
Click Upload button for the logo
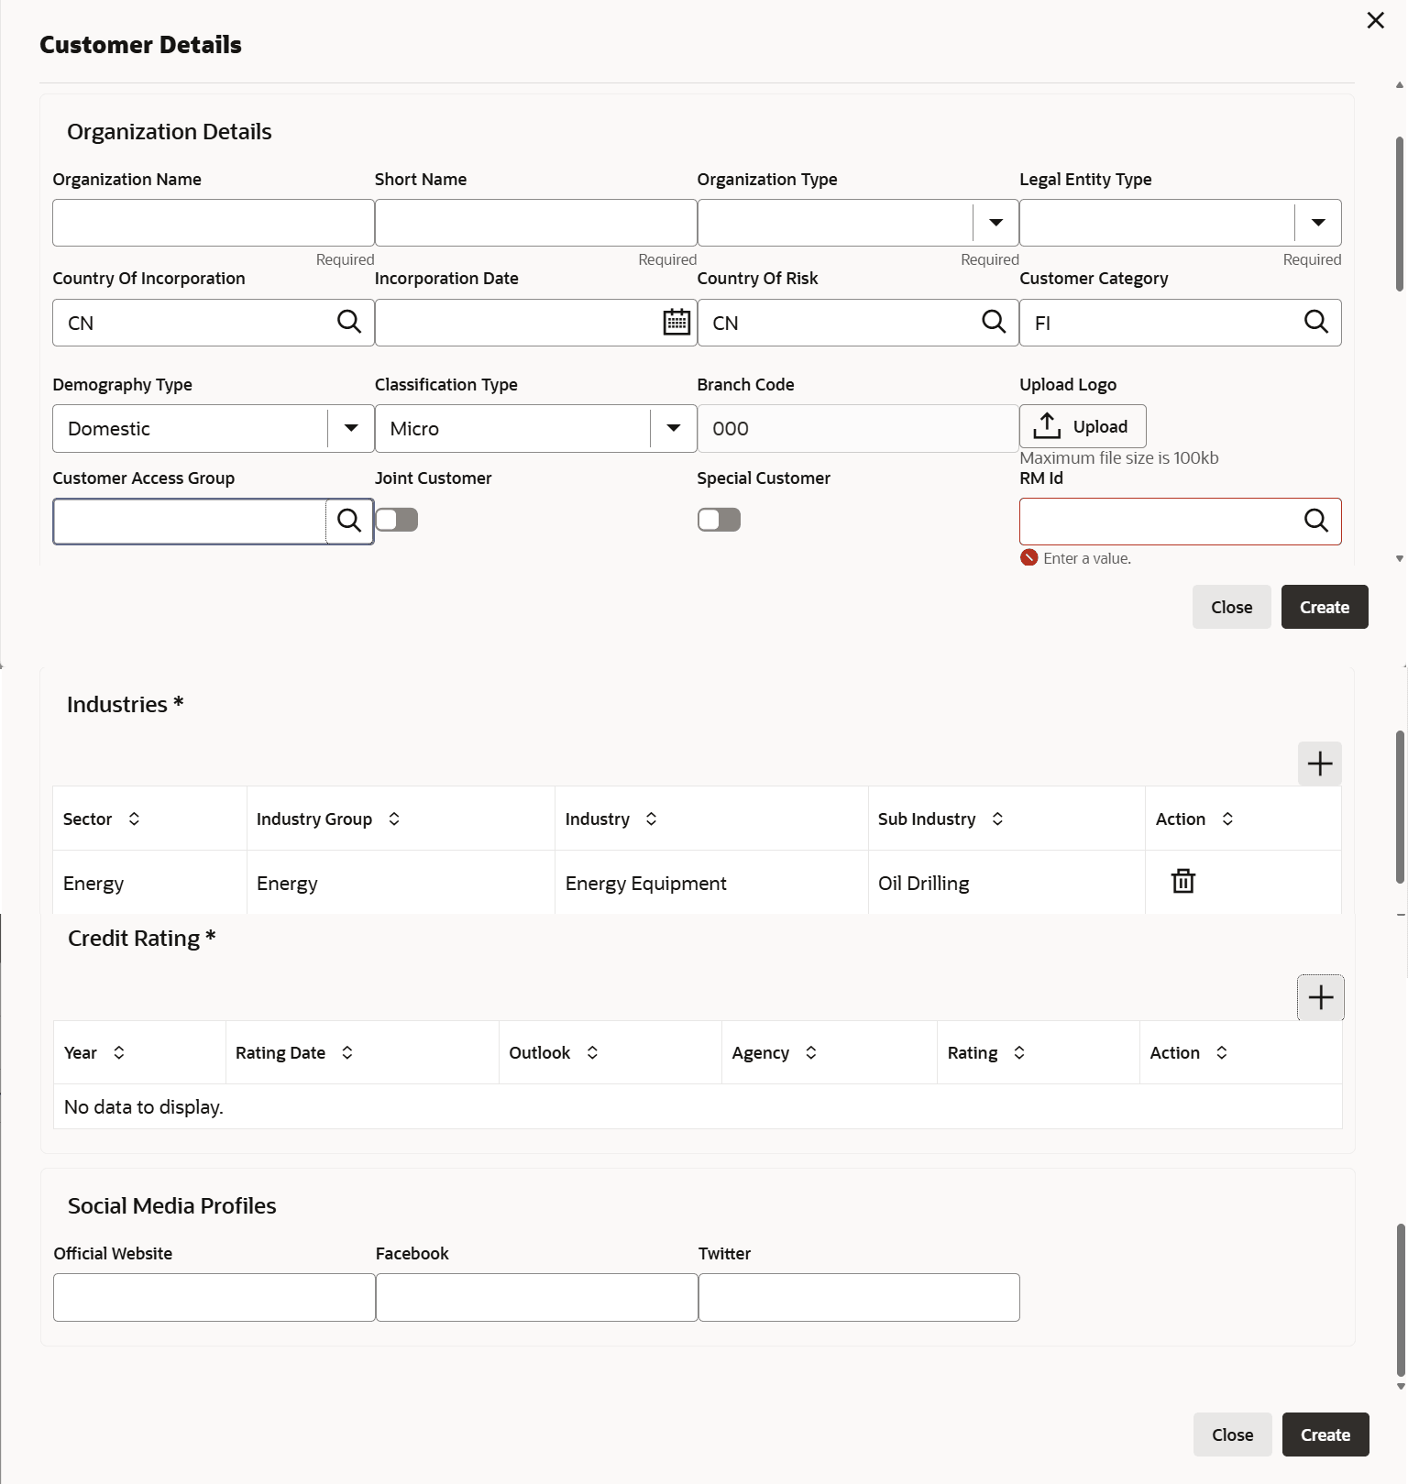[x=1083, y=426]
